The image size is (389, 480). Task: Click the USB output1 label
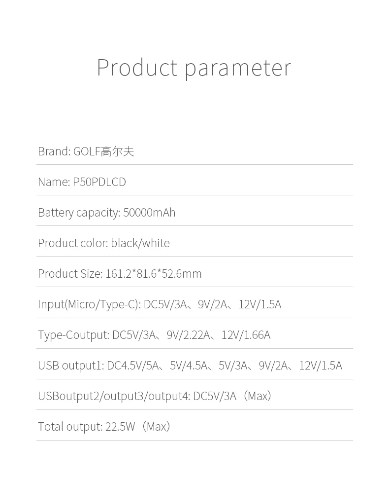pyautogui.click(x=71, y=366)
